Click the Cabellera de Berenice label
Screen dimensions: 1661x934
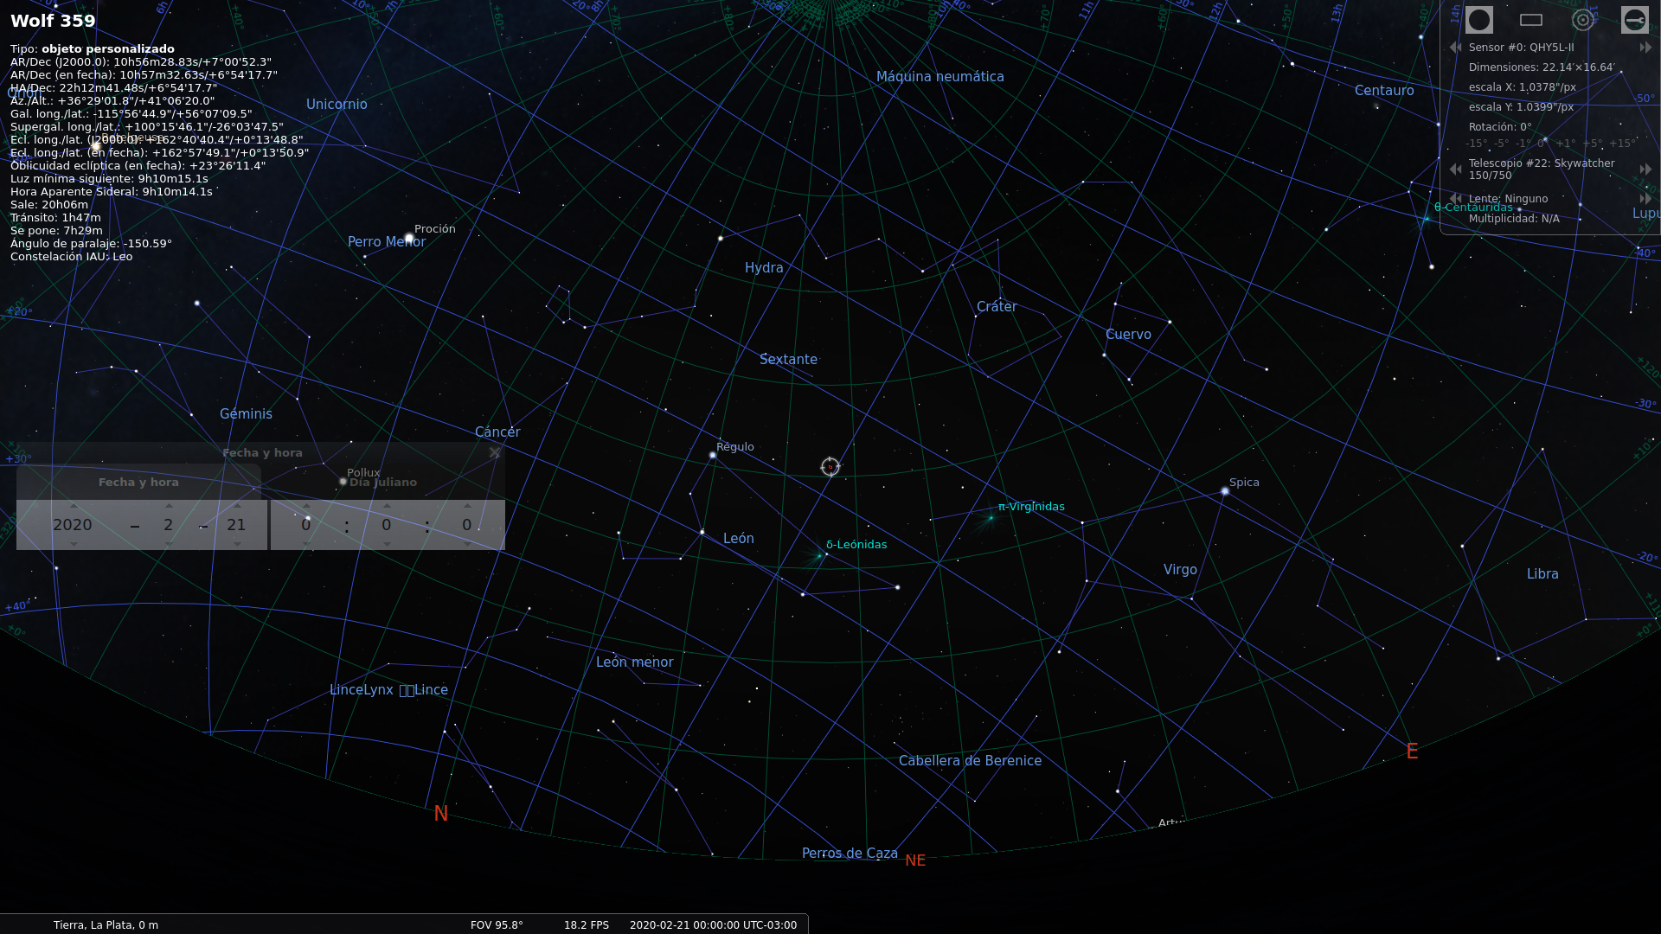tap(970, 761)
